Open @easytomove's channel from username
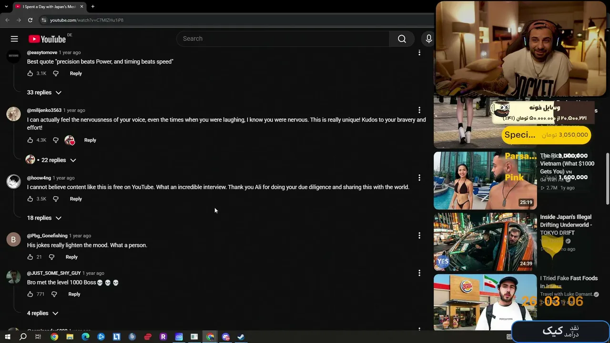 click(42, 52)
